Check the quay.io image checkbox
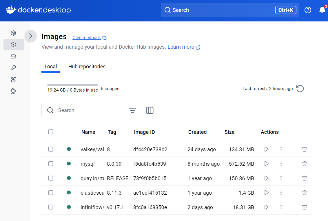Viewport: 328px width, 221px height. (51, 178)
